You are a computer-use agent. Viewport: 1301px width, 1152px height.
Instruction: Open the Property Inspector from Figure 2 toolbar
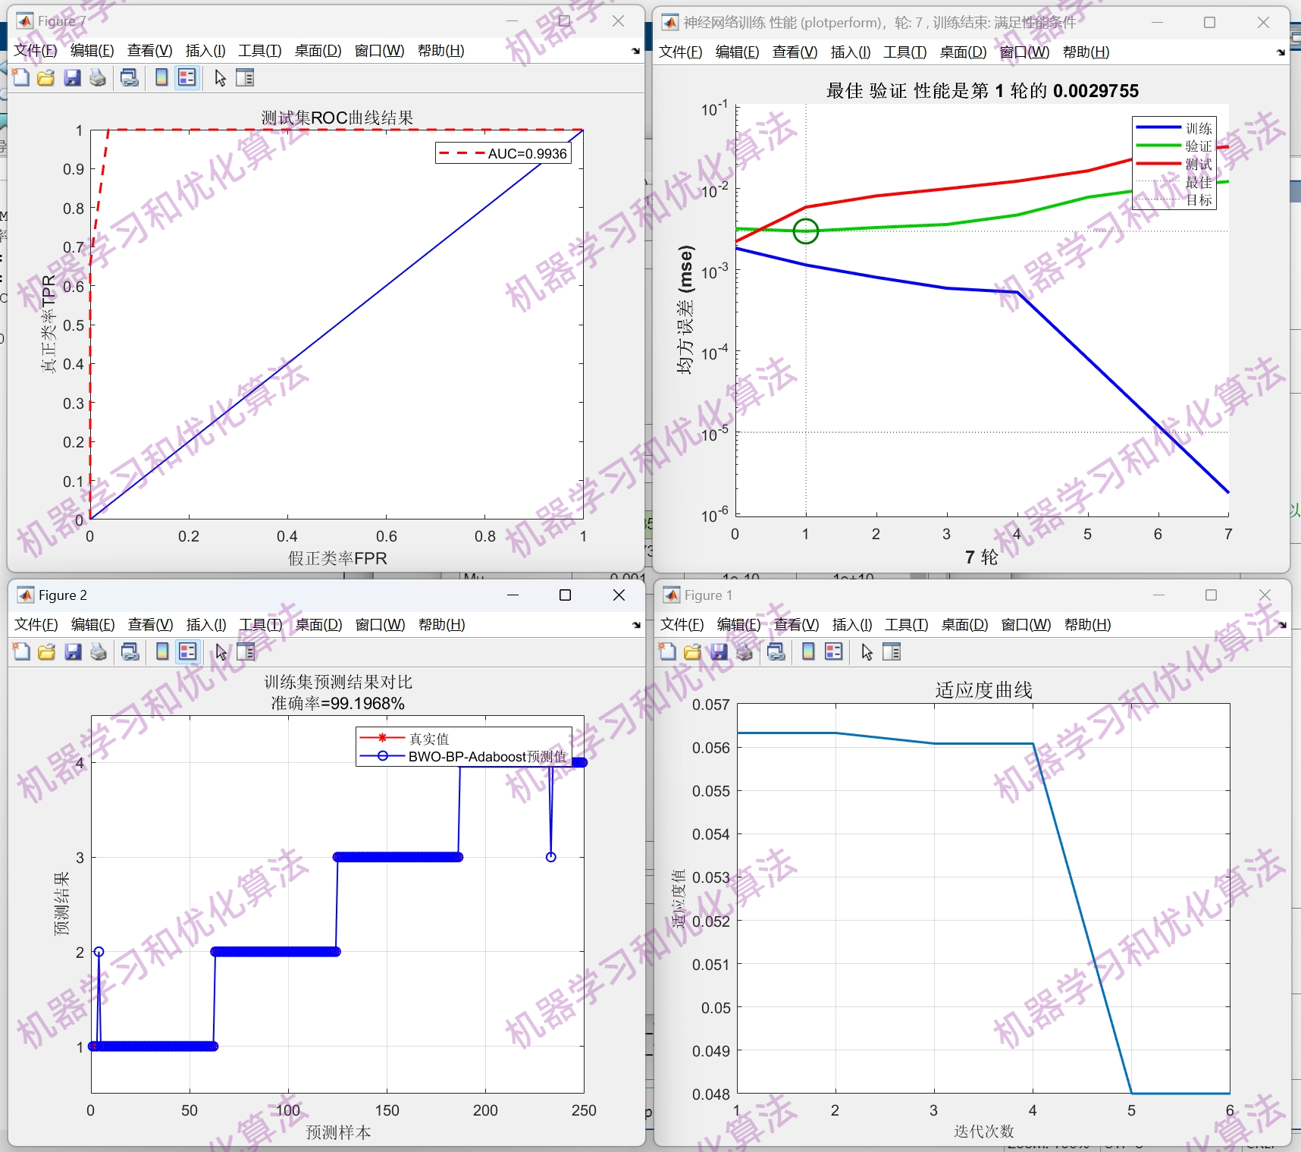click(245, 652)
